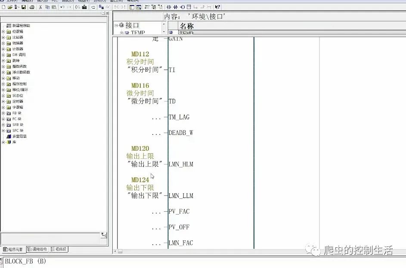Toggle the overview panel display icon

(132, 7)
